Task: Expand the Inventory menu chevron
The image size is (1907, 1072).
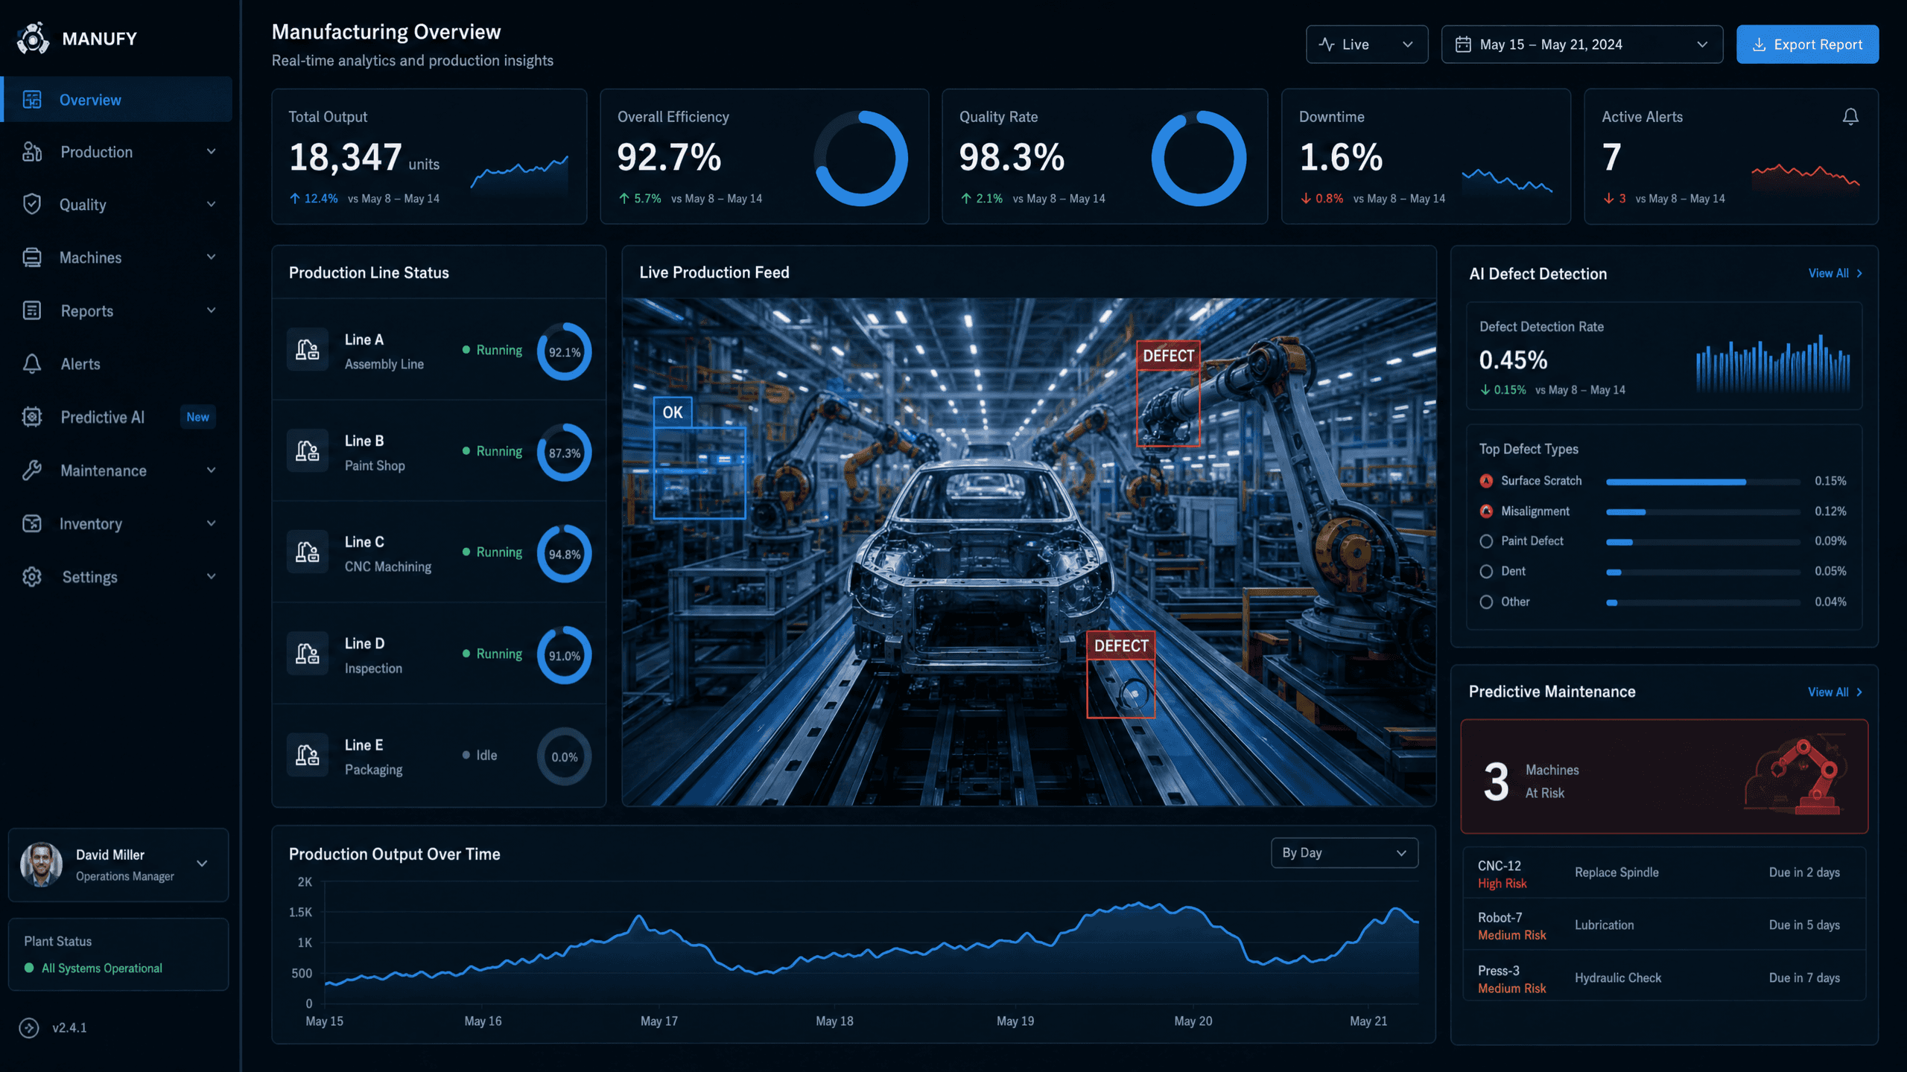Action: 212,523
